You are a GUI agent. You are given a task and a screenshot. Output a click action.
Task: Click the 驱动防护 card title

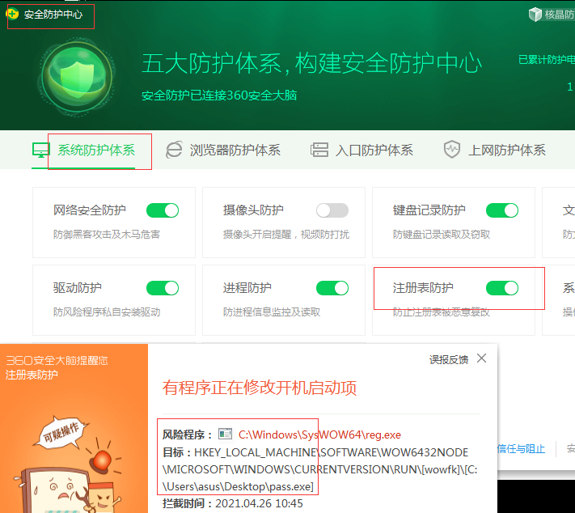78,288
